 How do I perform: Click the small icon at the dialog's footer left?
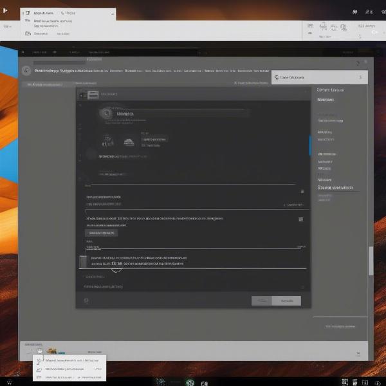[86, 300]
